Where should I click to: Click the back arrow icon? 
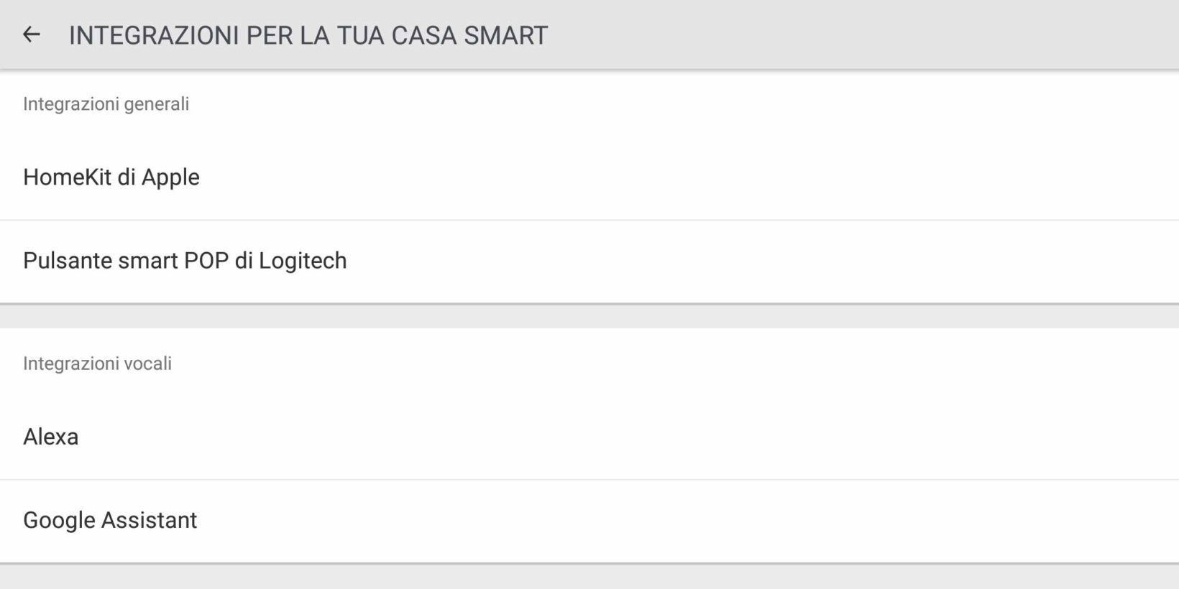tap(31, 34)
